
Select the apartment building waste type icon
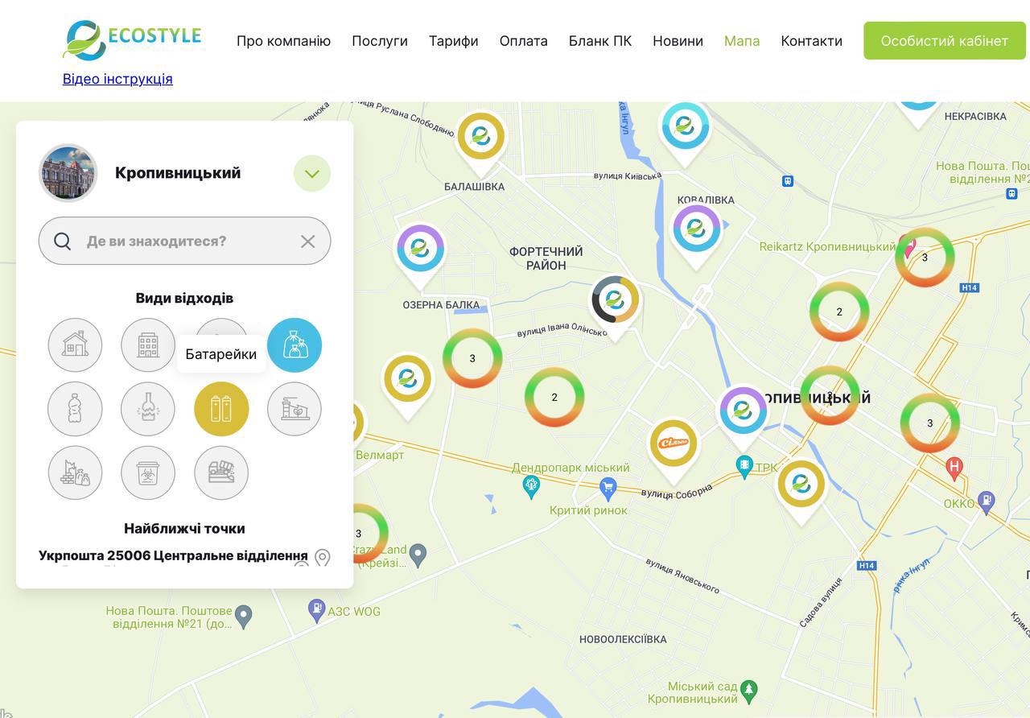(148, 345)
